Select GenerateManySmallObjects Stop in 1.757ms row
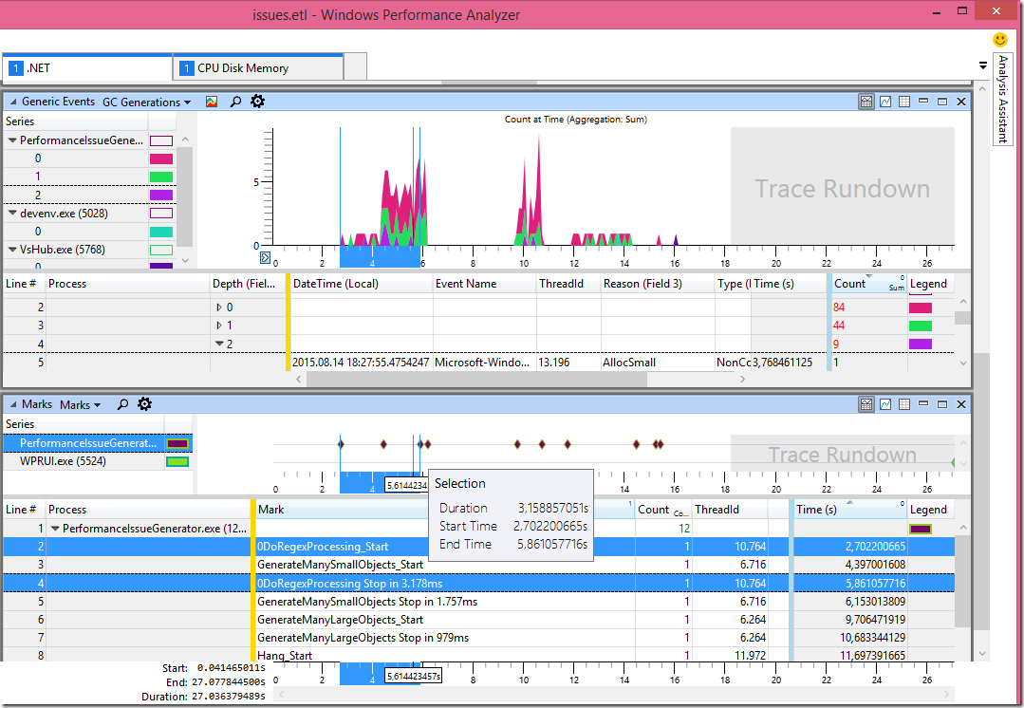The width and height of the screenshot is (1024, 708). pos(478,601)
